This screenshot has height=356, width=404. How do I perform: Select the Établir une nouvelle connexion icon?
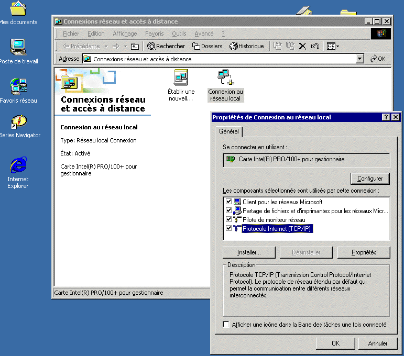[x=181, y=85]
